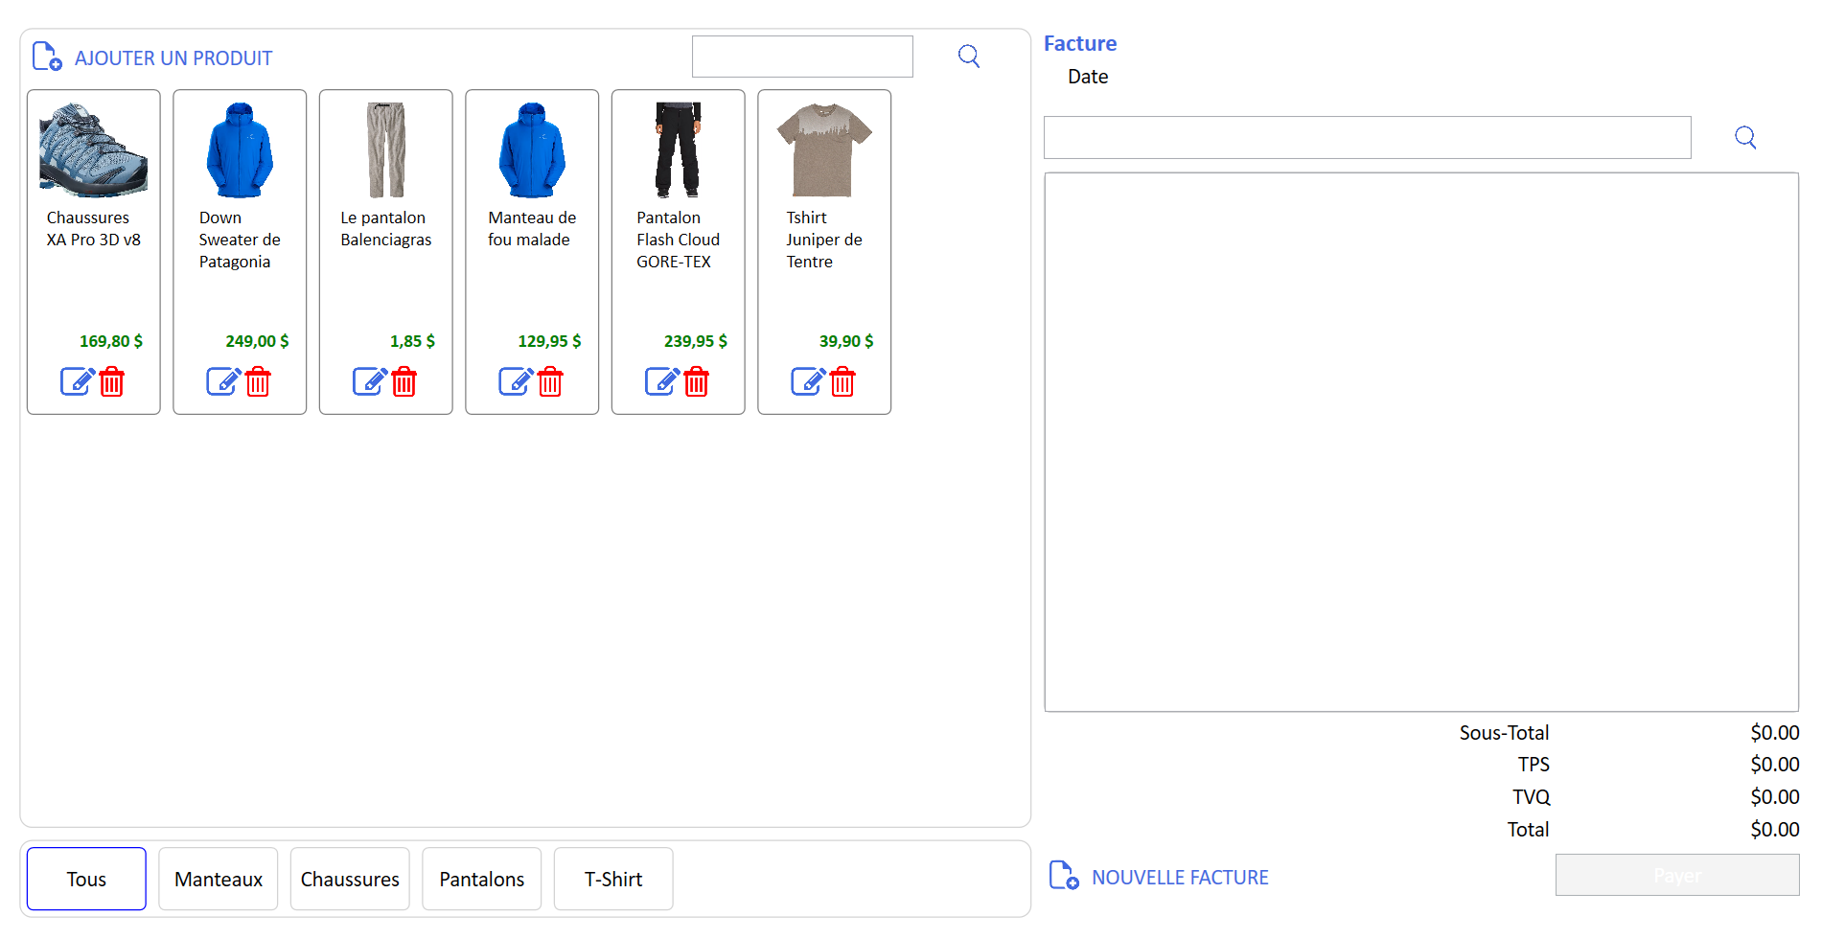This screenshot has width=1822, height=939.
Task: Click the product search input field
Action: click(x=801, y=56)
